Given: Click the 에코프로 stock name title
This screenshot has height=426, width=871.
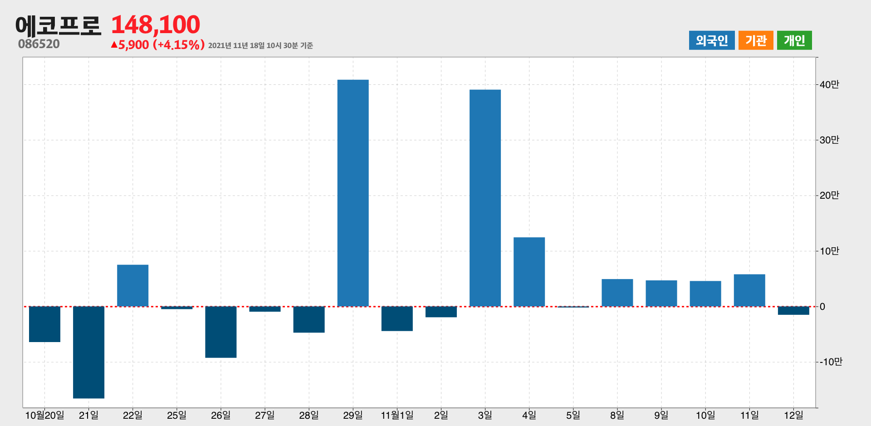Looking at the screenshot, I should [x=58, y=25].
